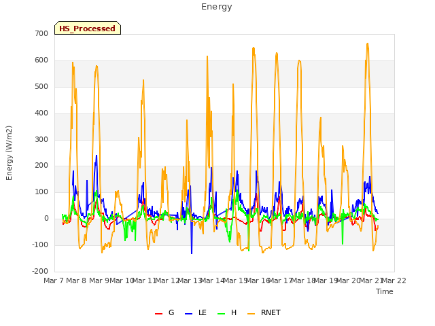Viewport: 435px width, 326px height.
Task: Click the 700 y-axis tick label
Action: coord(41,33)
